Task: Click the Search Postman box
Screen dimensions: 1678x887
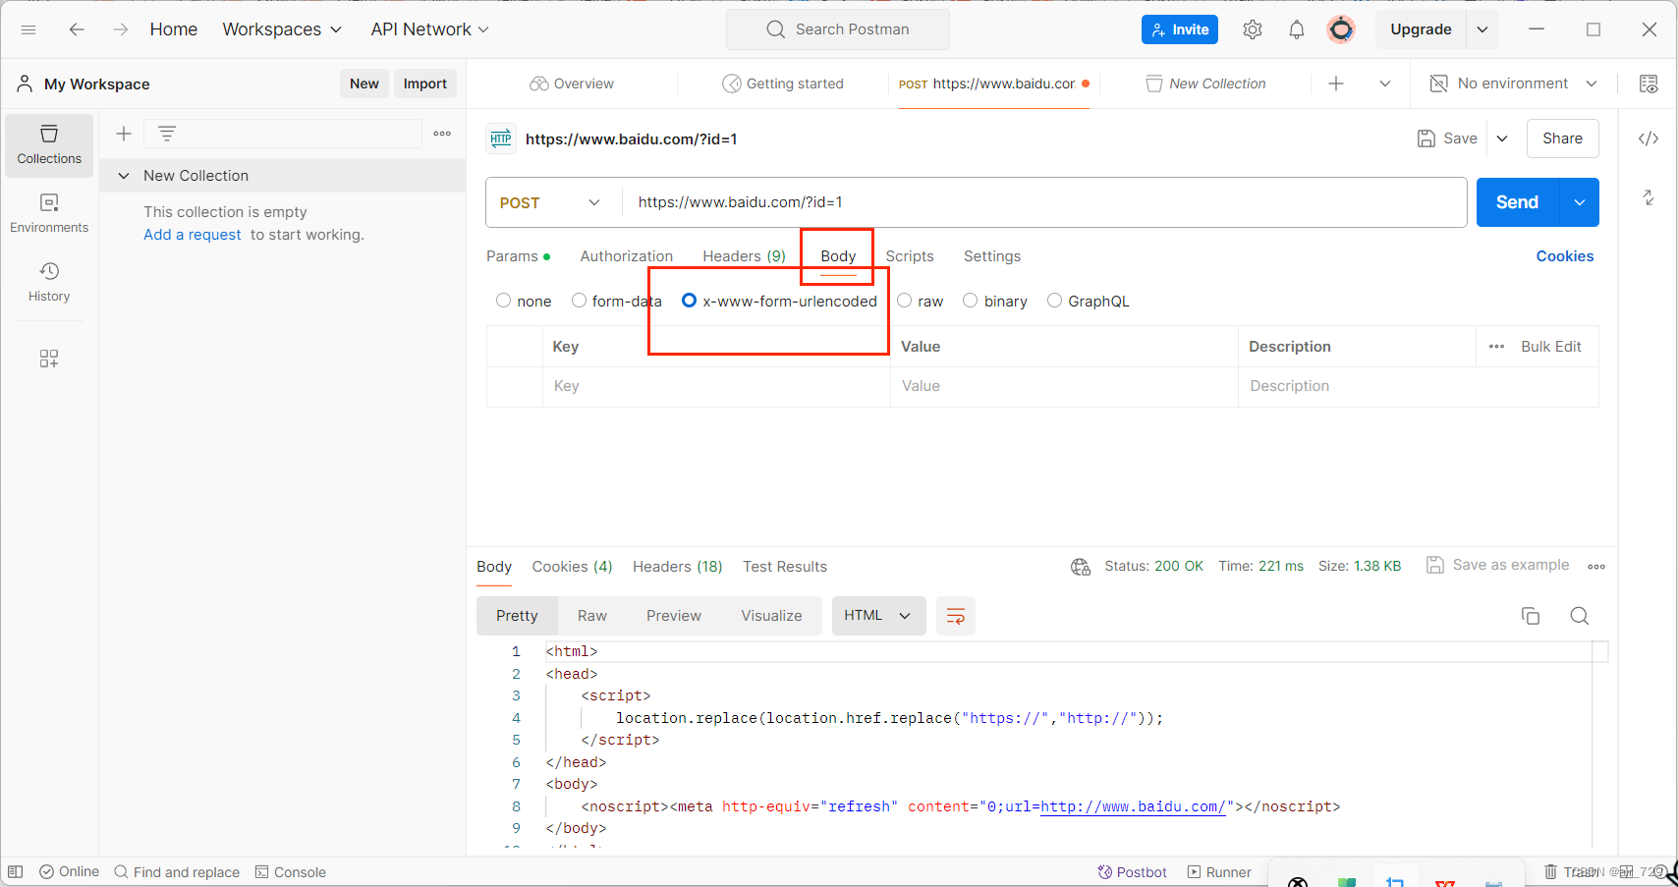Action: 838,29
